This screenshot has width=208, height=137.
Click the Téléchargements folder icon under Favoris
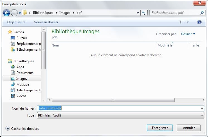tap(13, 50)
